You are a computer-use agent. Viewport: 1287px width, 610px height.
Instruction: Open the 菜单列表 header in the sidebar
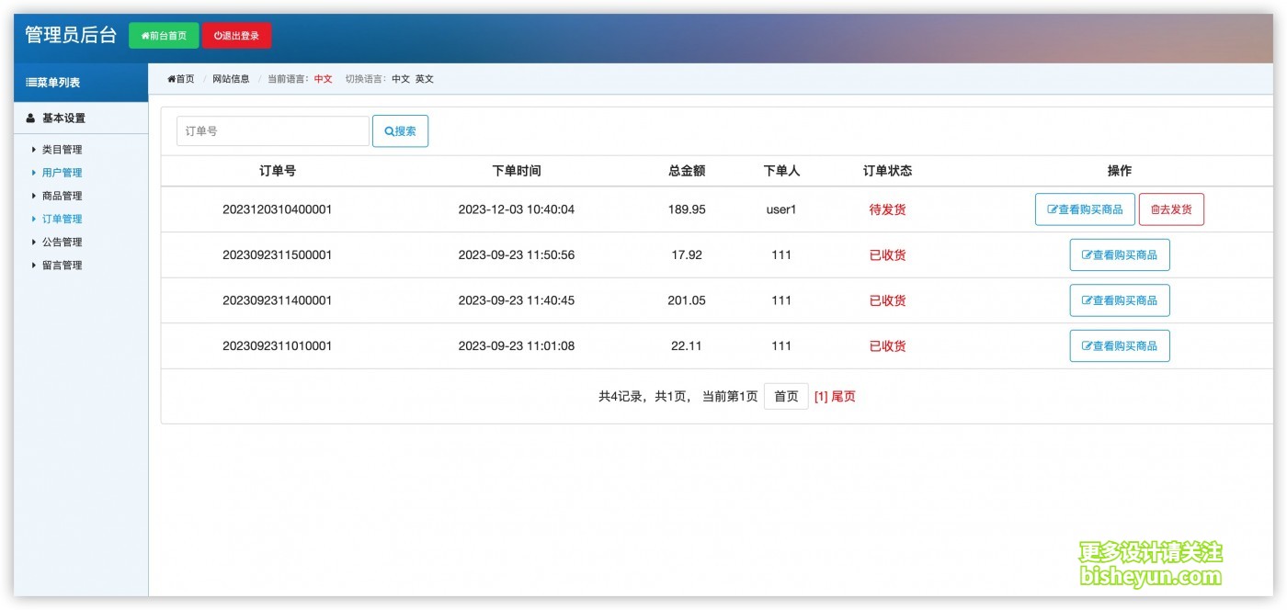tap(81, 83)
